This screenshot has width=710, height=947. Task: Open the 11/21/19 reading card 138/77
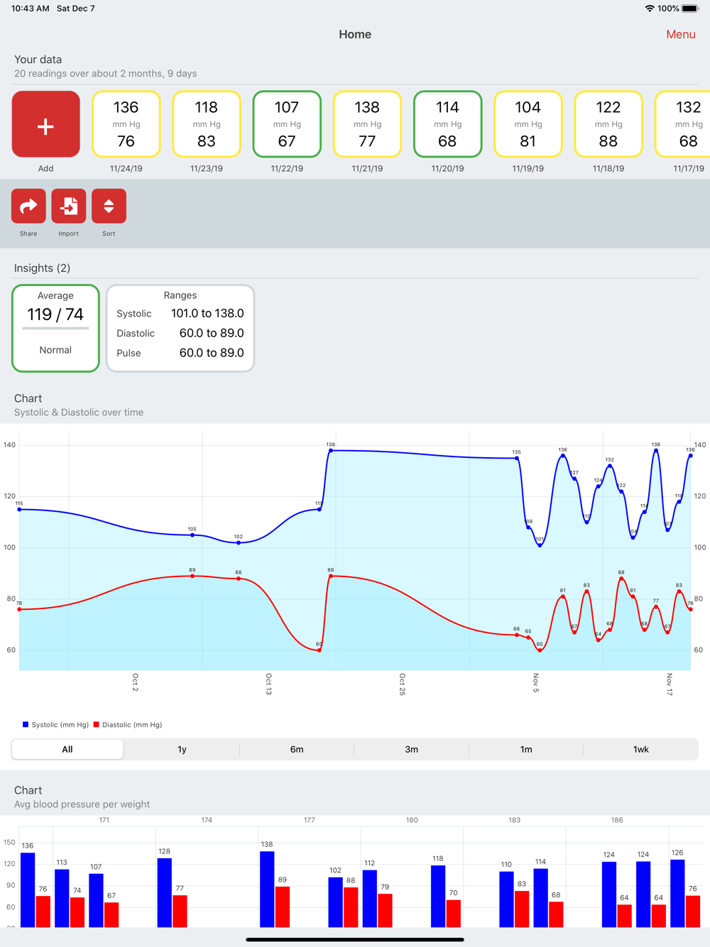tap(367, 124)
